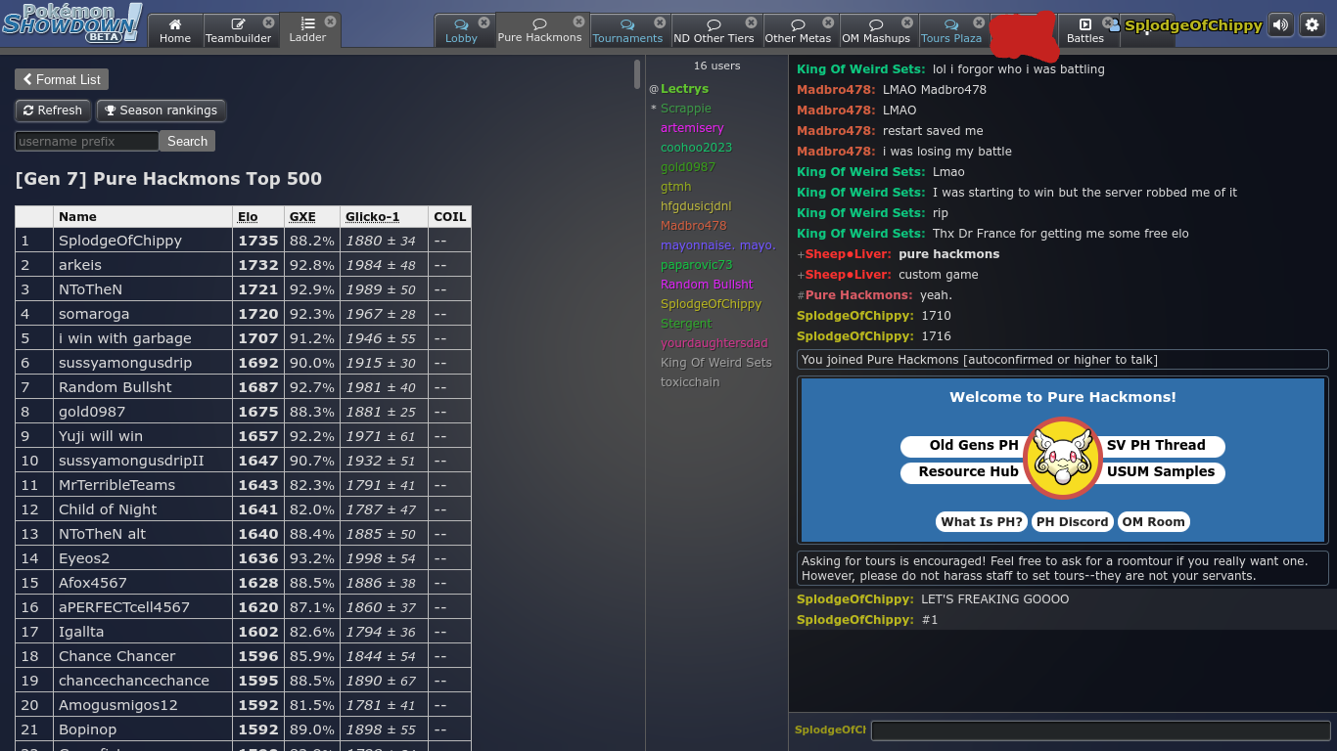
Task: Close the Tournaments room tab
Action: pos(660,22)
